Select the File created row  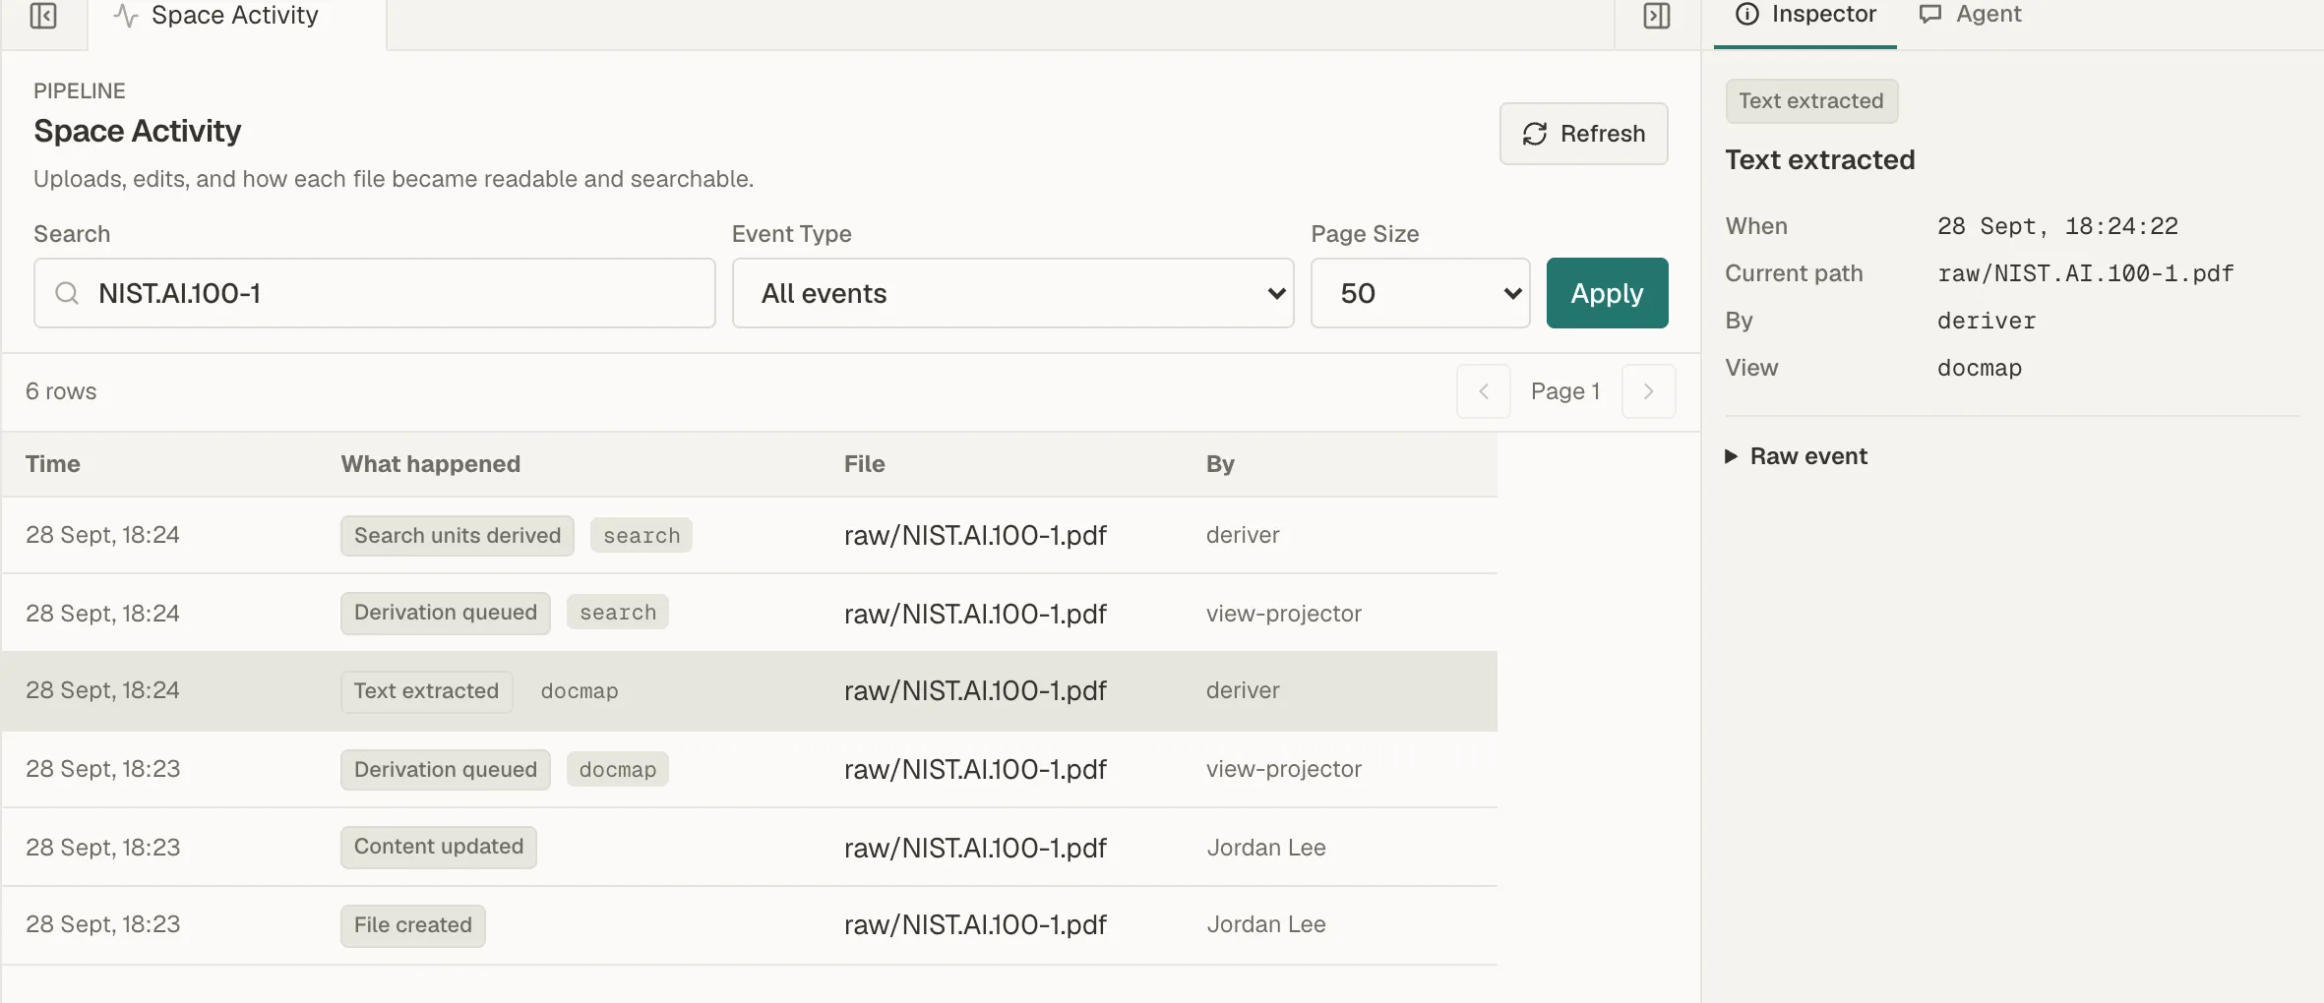click(x=750, y=925)
